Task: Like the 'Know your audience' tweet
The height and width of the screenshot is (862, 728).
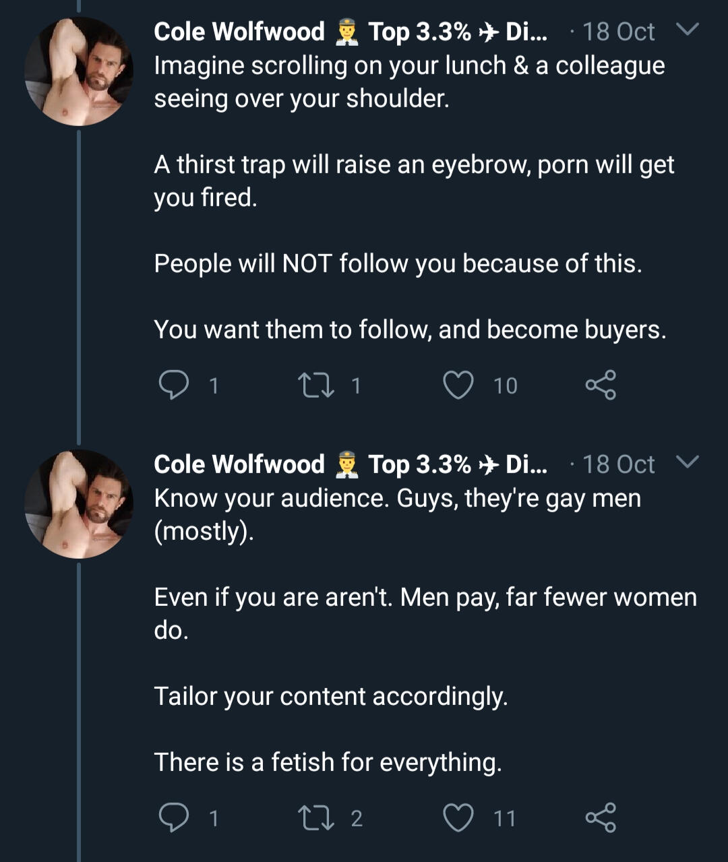Action: [x=458, y=818]
